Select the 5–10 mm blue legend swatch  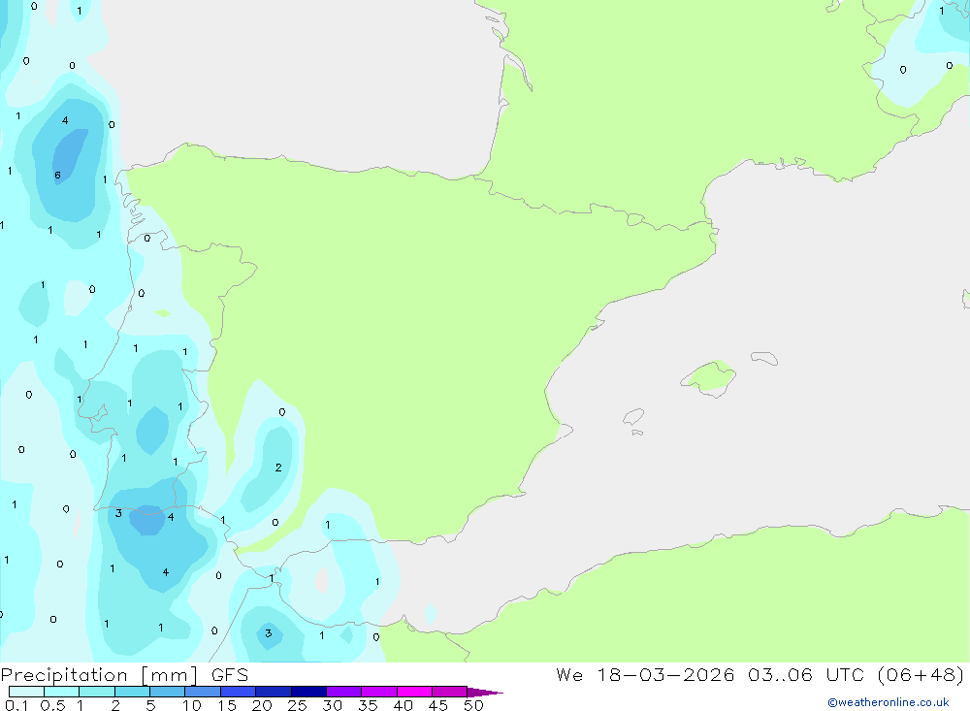(x=167, y=692)
